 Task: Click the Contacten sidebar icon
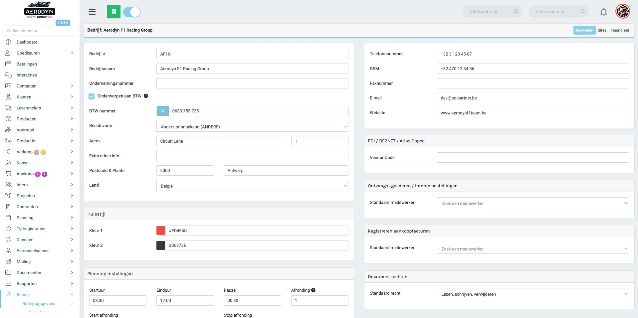click(x=8, y=86)
